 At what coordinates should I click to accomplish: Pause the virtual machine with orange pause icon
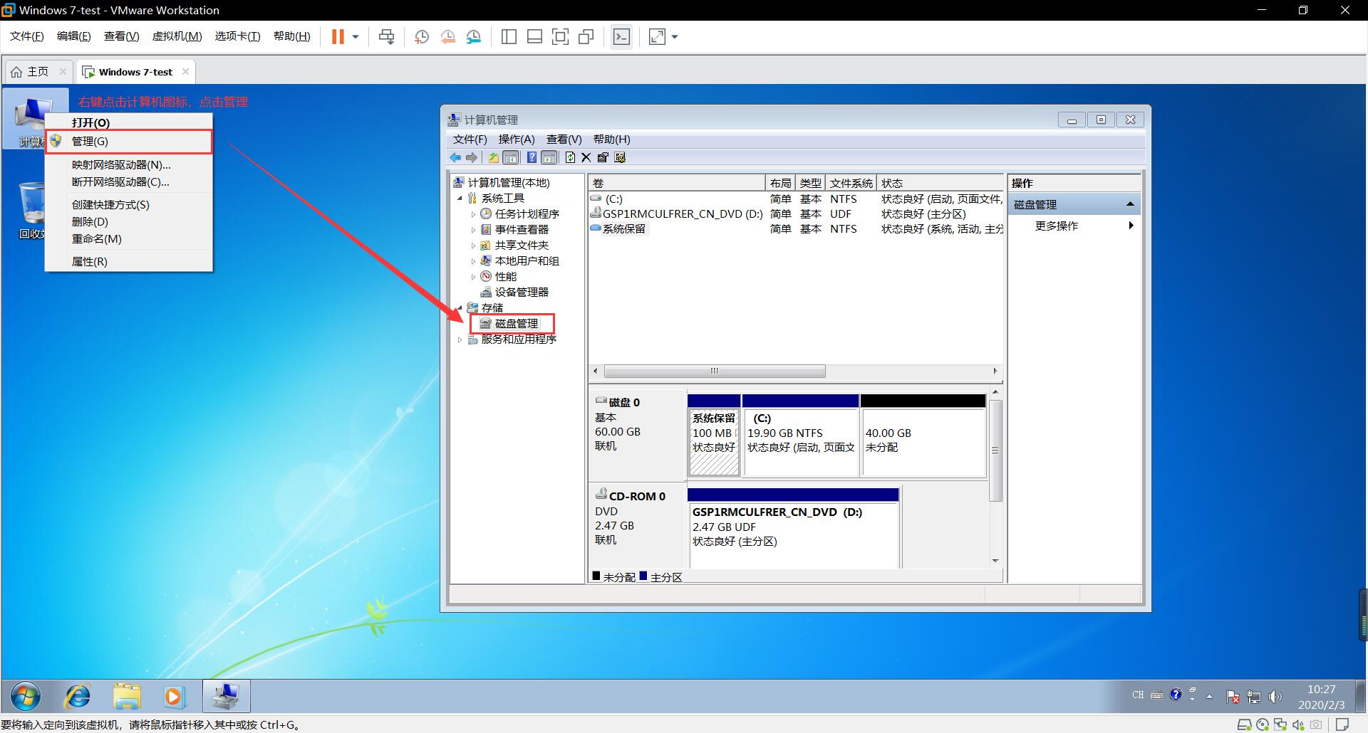point(338,36)
